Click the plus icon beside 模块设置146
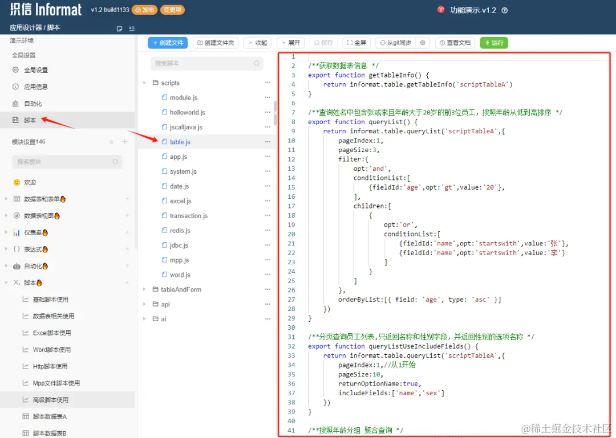The width and height of the screenshot is (616, 438). [x=124, y=142]
